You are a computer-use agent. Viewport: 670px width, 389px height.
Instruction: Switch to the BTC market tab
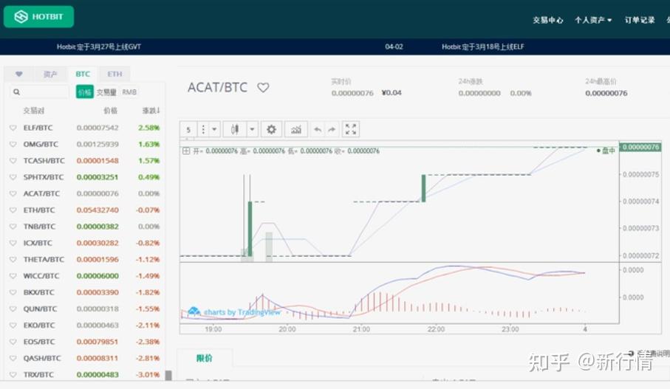(83, 74)
